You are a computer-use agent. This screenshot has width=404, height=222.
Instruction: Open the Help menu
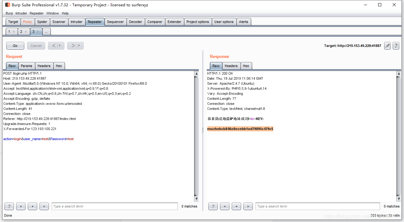tap(65, 13)
